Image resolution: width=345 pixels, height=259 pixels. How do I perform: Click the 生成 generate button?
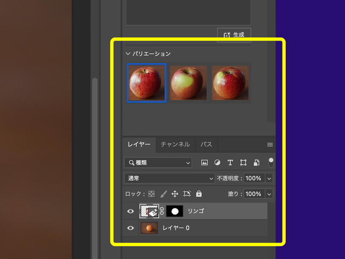(x=234, y=35)
